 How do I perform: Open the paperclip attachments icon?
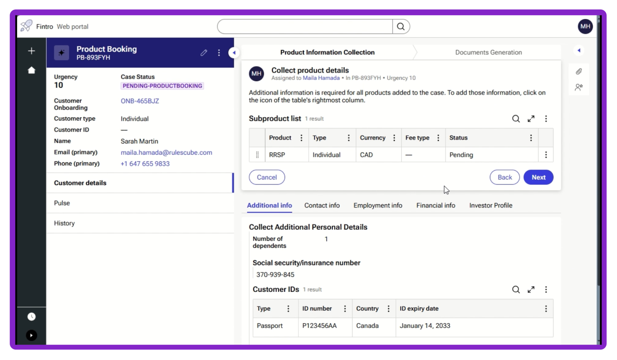pos(578,72)
